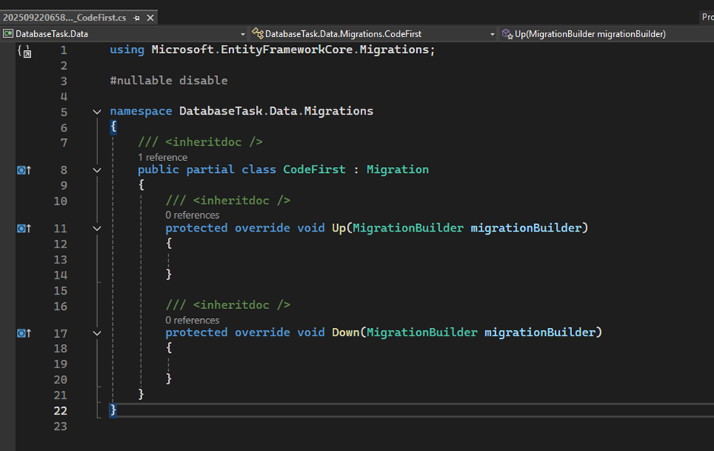Collapse the CodeFirst class block
This screenshot has width=714, height=451.
click(96, 170)
